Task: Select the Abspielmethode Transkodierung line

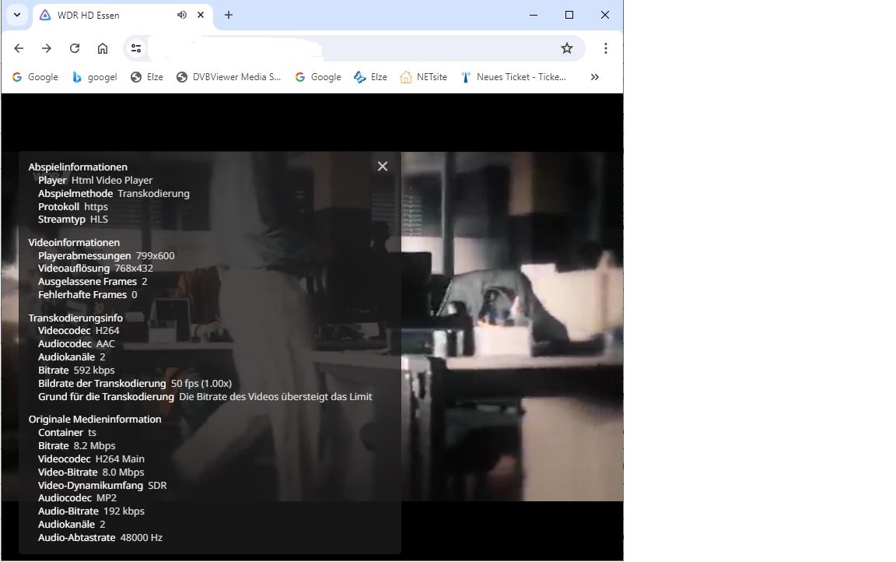Action: [x=114, y=193]
